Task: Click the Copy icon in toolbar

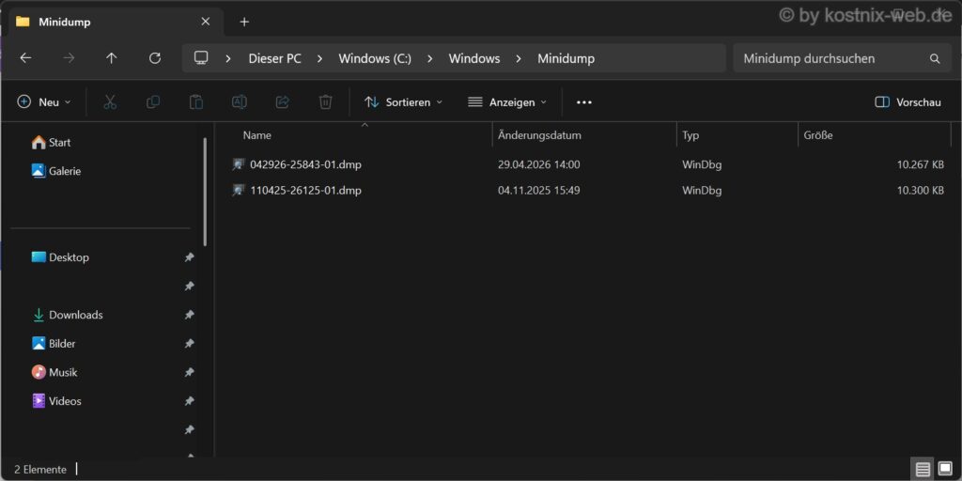Action: coord(153,101)
